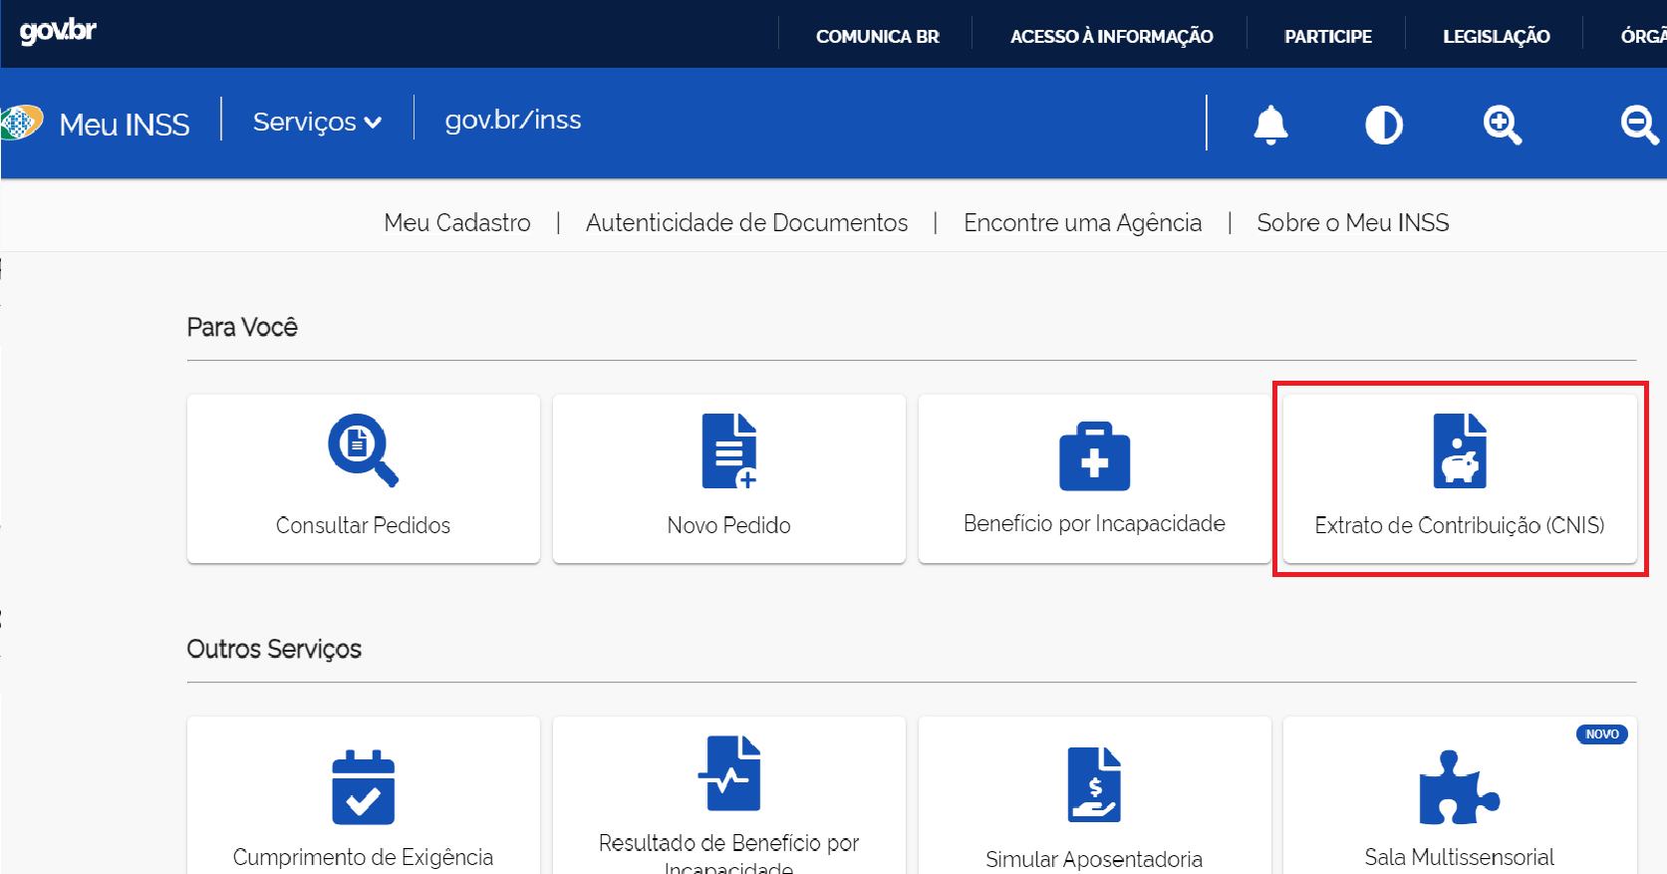The height and width of the screenshot is (874, 1667).
Task: Select Resultado de Benefício por Incapacidade label
Action: point(729,853)
